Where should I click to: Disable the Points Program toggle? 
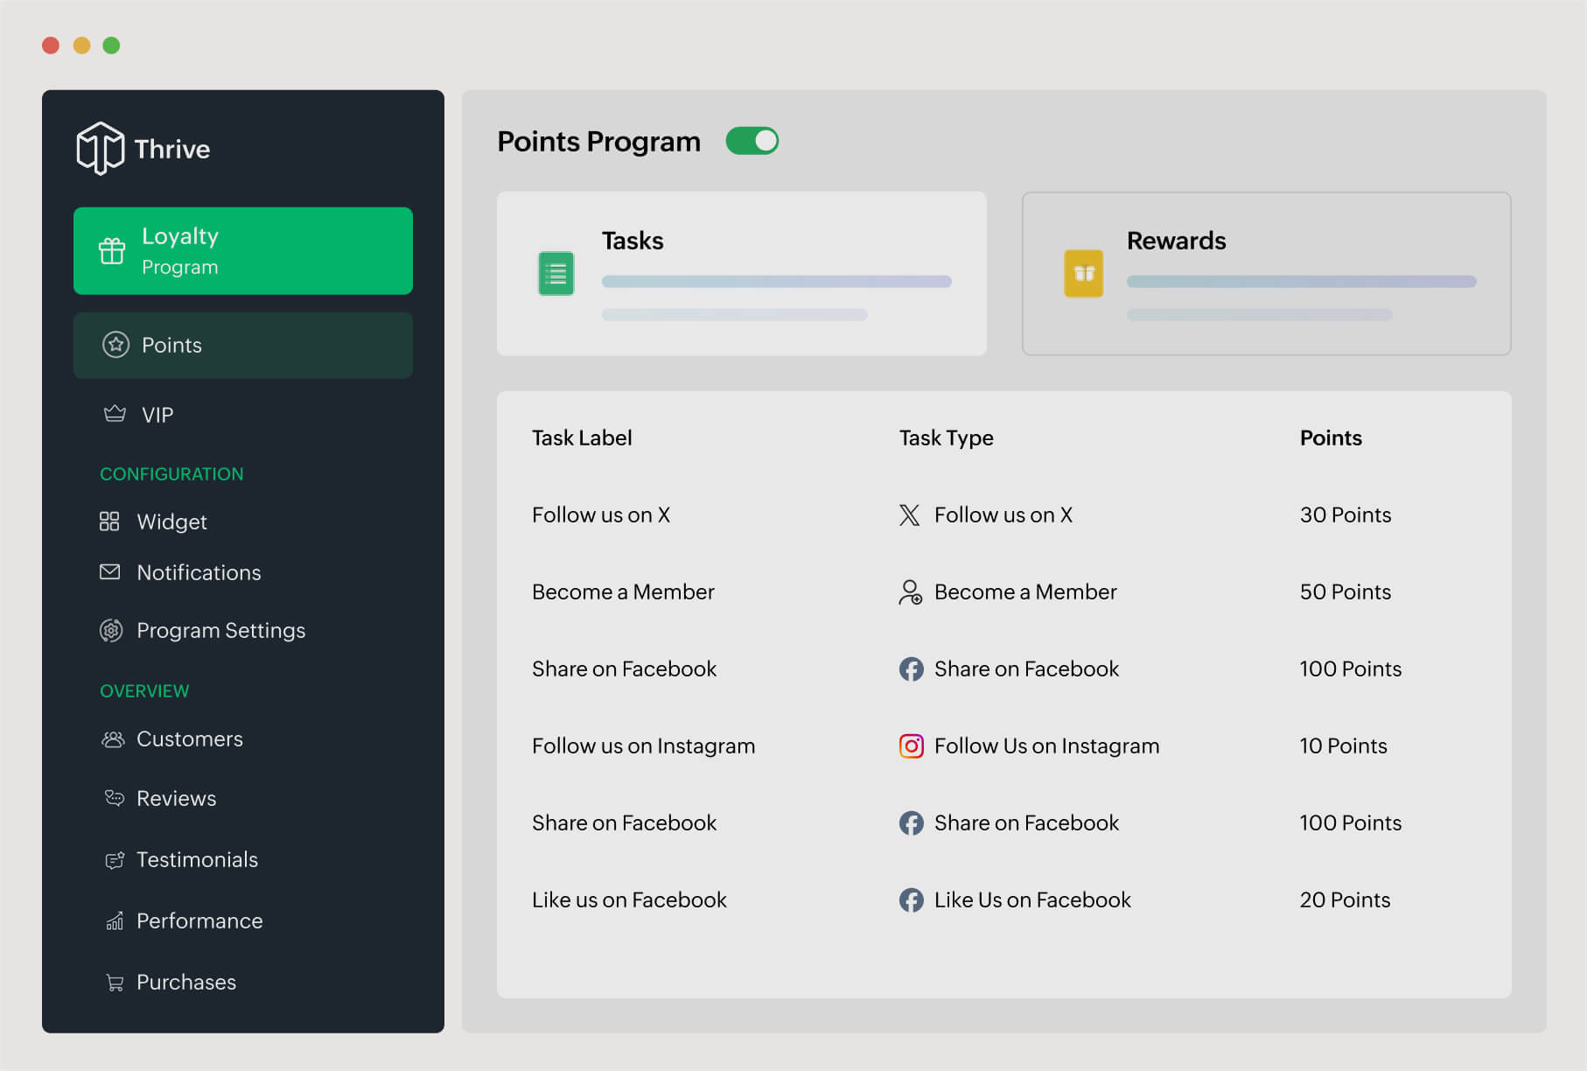[752, 140]
